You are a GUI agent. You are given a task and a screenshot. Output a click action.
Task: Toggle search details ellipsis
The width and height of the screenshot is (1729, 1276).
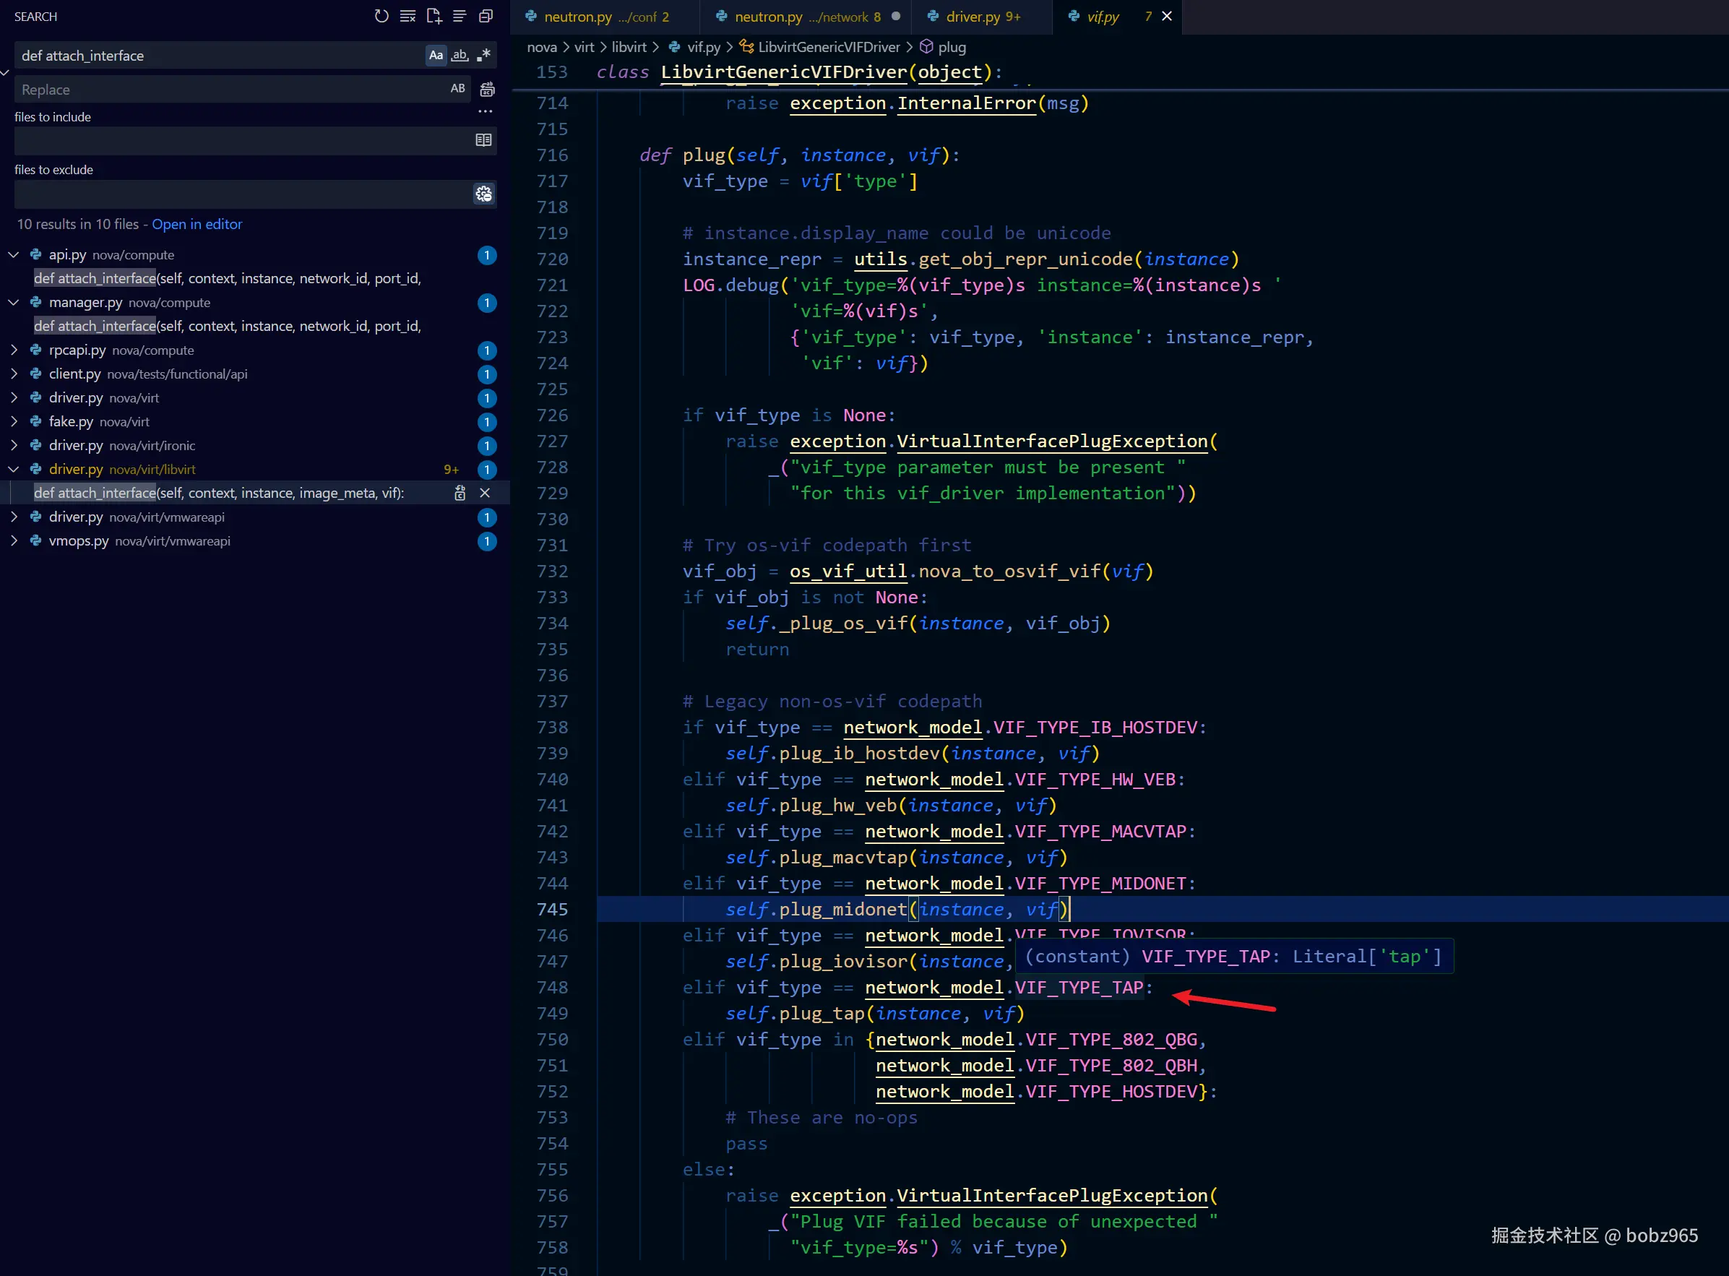[x=485, y=112]
